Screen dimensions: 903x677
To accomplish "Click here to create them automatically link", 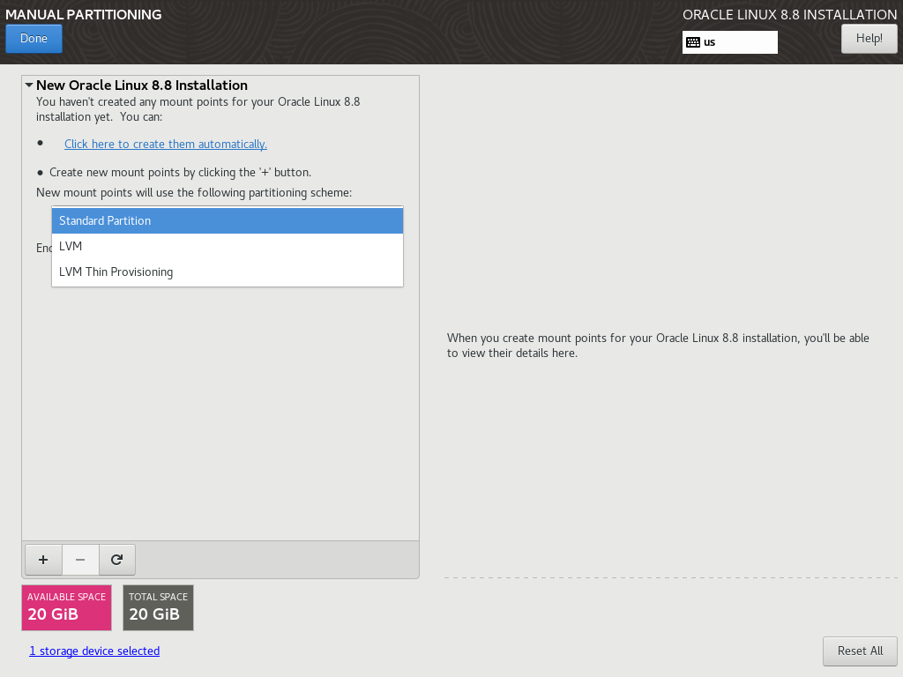I will point(166,144).
